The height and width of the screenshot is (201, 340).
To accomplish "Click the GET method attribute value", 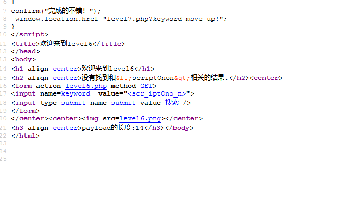I will coord(146,86).
